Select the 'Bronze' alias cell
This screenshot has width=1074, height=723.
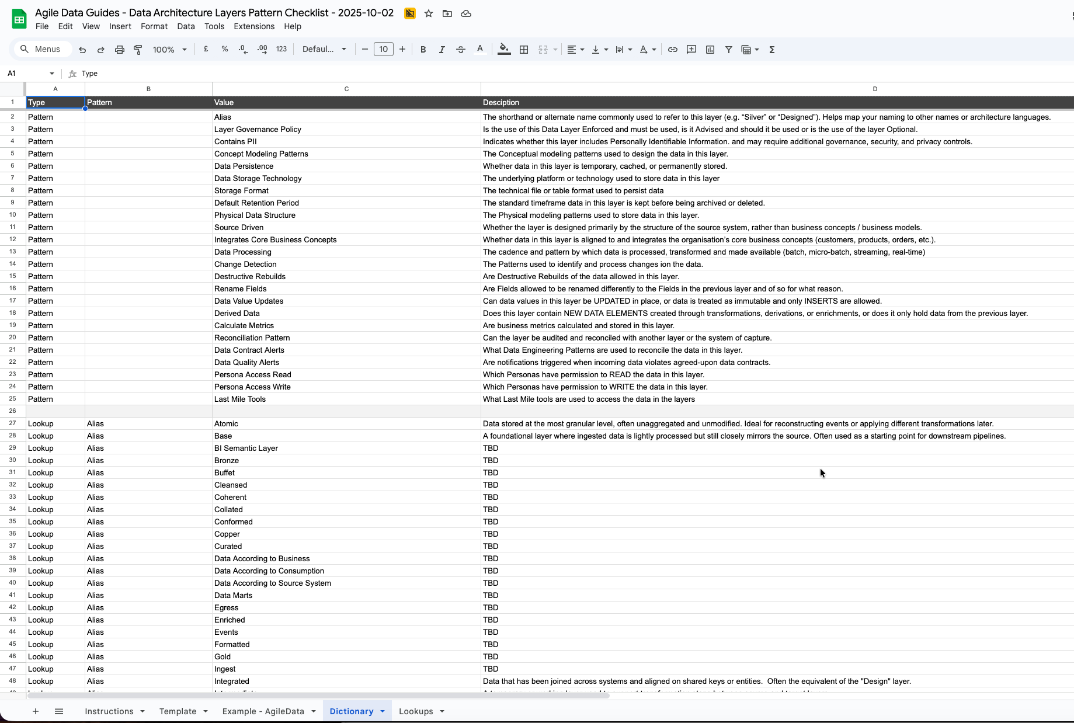point(346,460)
